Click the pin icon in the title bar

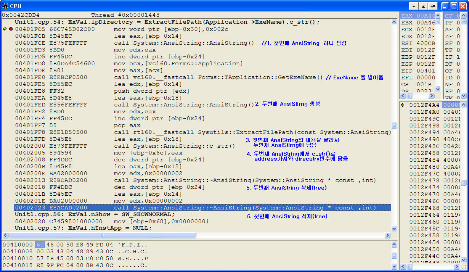(x=432, y=6)
